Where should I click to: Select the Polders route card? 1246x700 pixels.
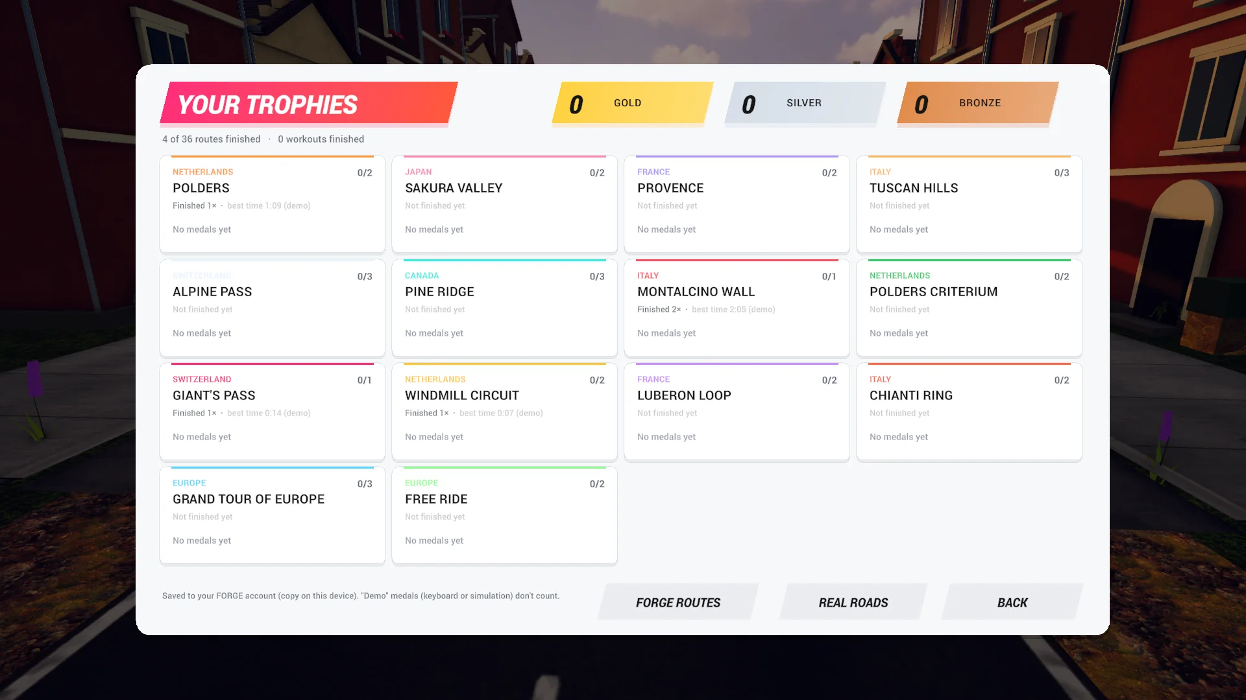pyautogui.click(x=273, y=204)
